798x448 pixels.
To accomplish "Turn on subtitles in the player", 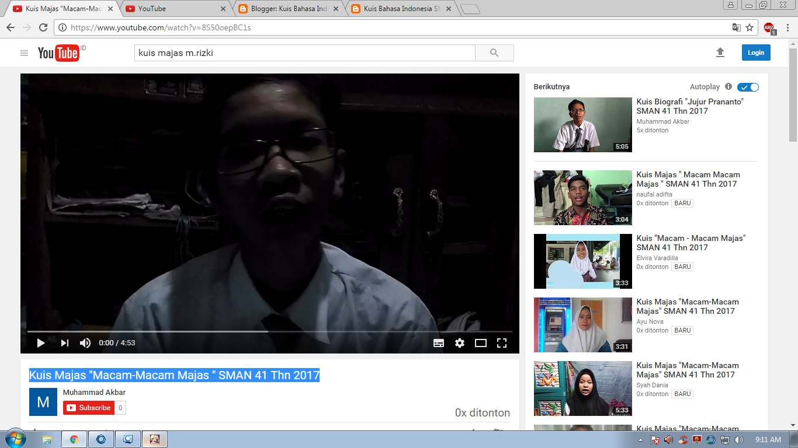I will tap(439, 343).
